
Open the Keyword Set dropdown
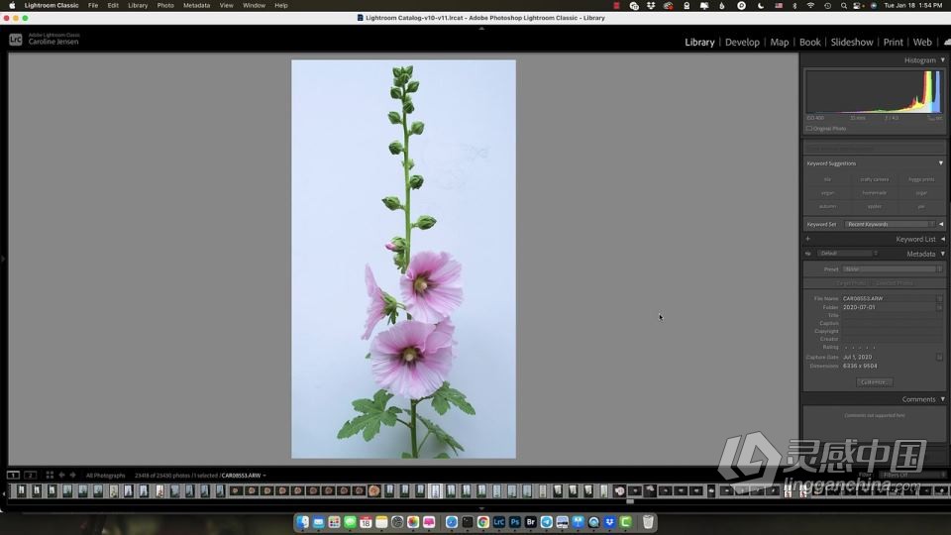pyautogui.click(x=890, y=225)
